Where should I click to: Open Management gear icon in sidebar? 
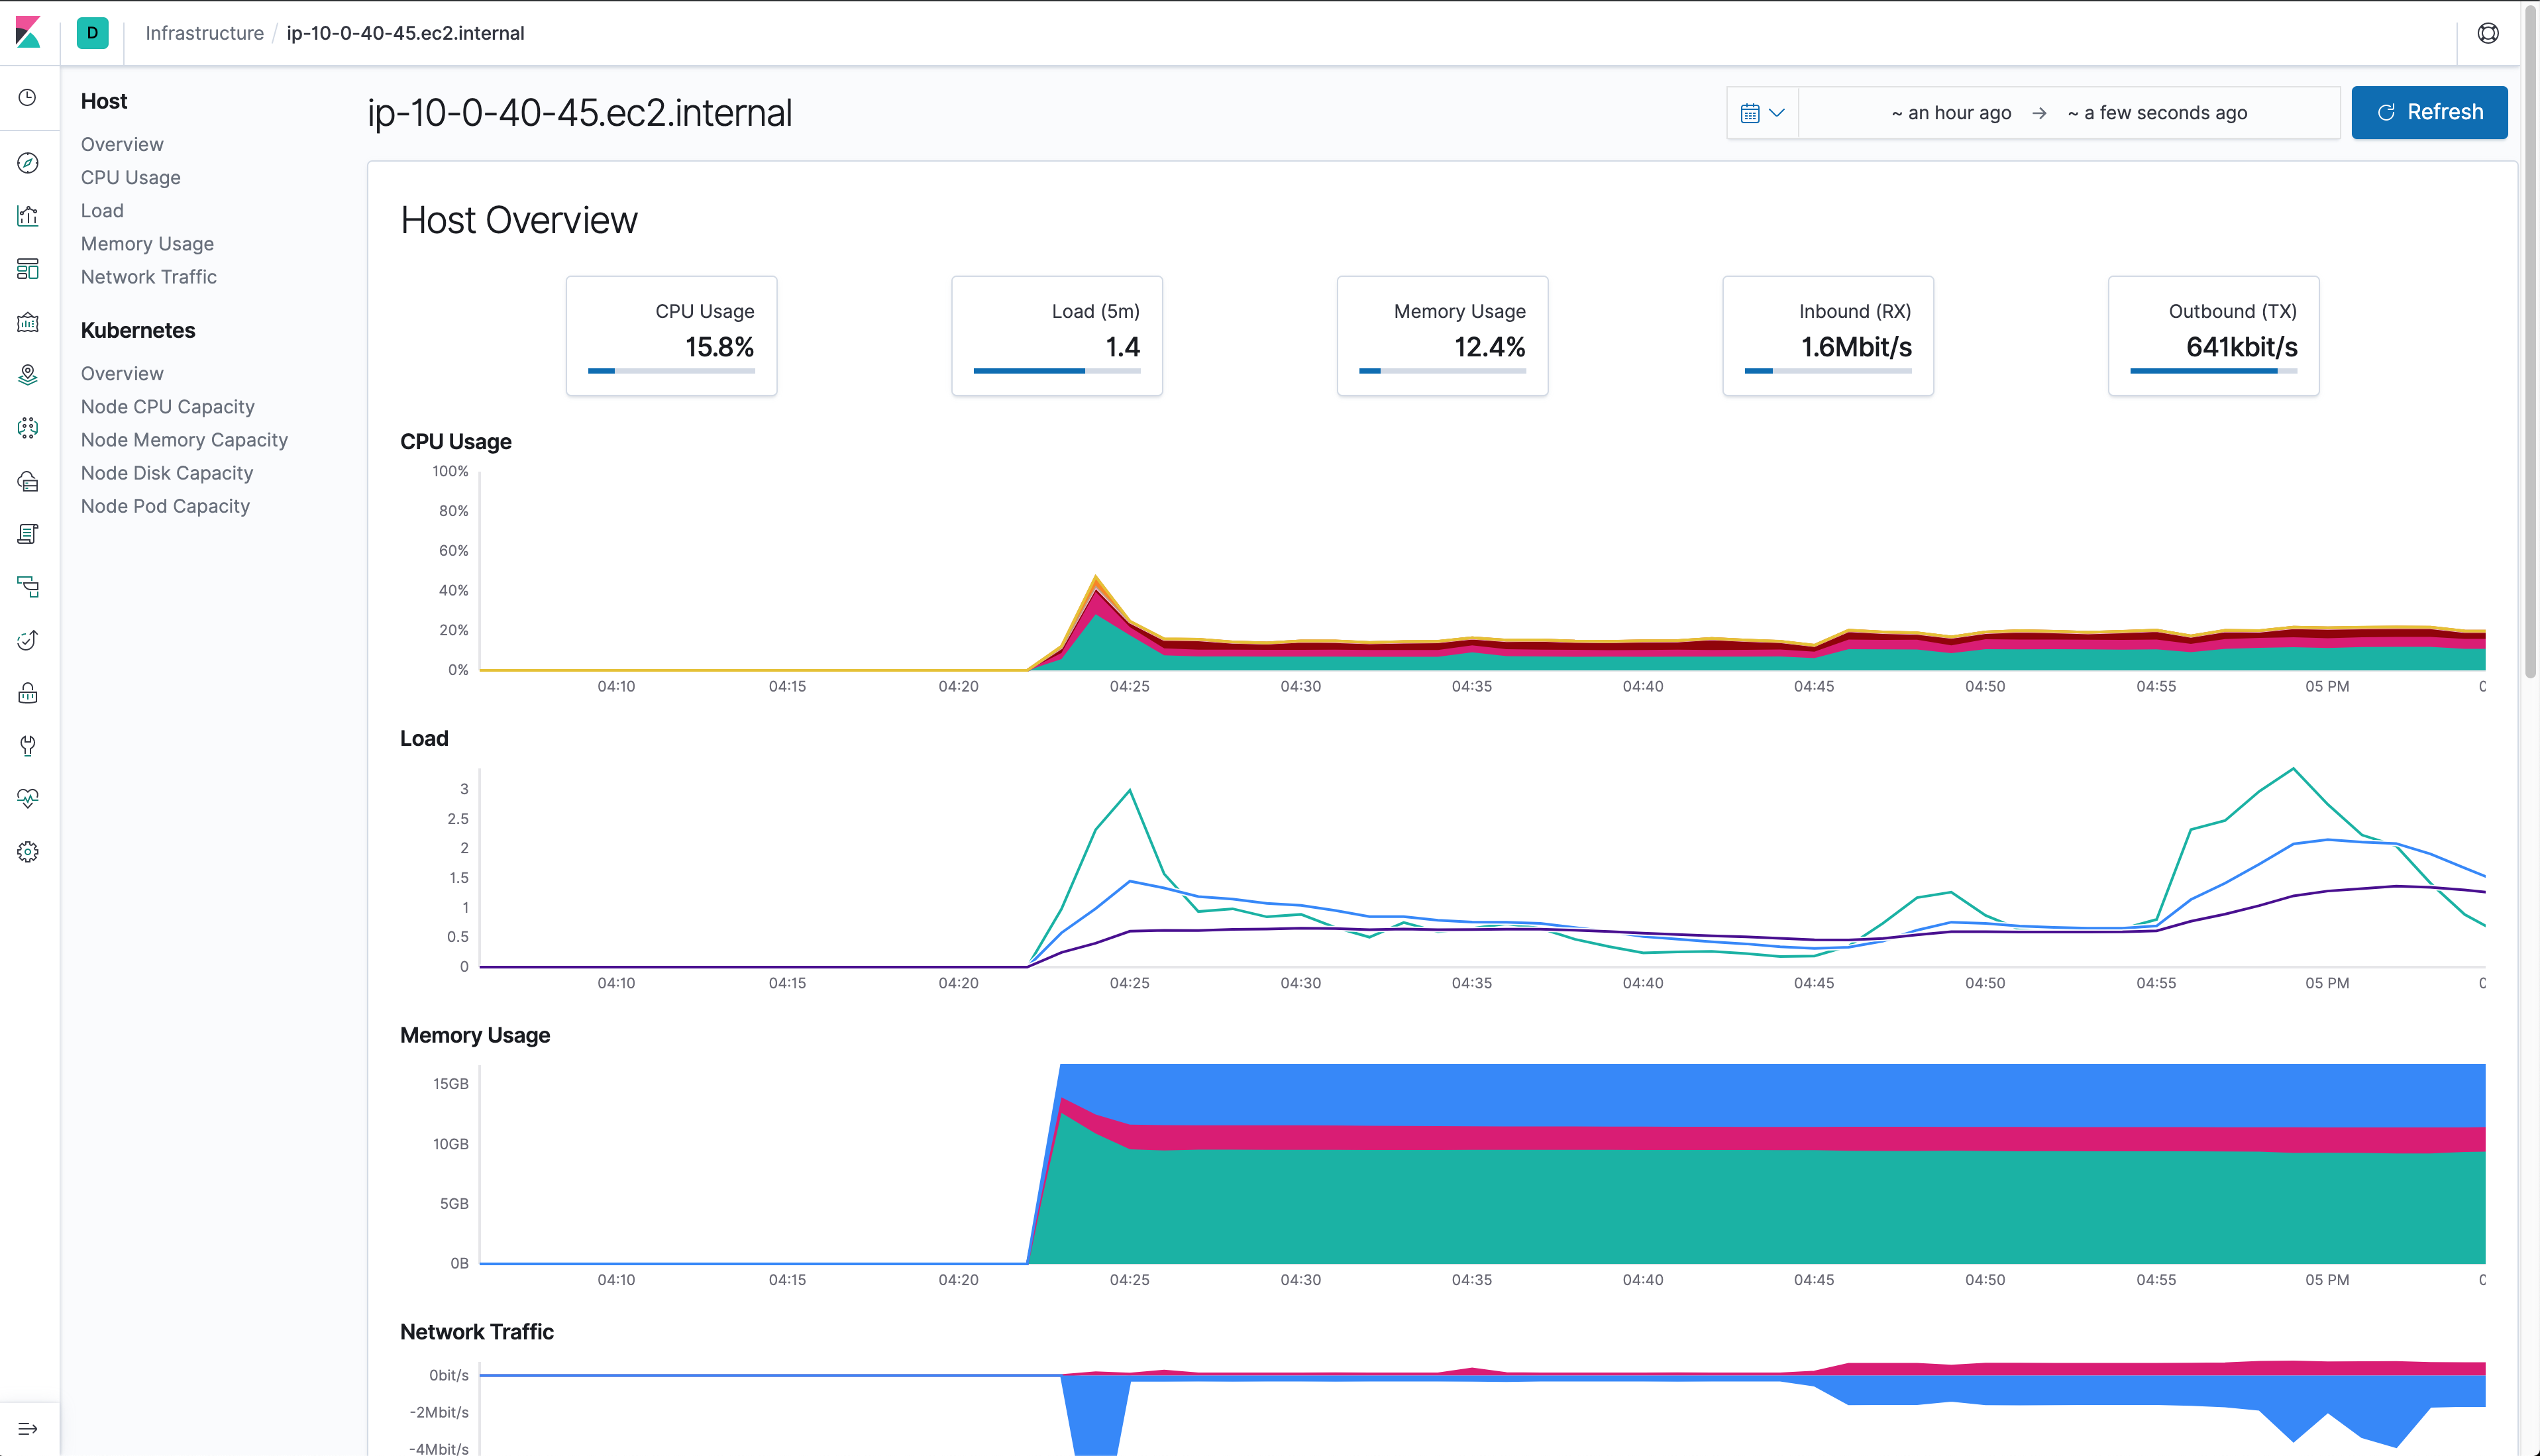[x=28, y=852]
